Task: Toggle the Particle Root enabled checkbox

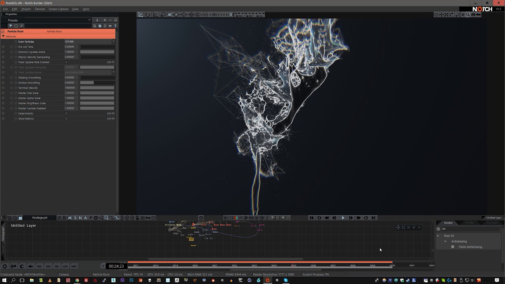Action: pos(3,31)
